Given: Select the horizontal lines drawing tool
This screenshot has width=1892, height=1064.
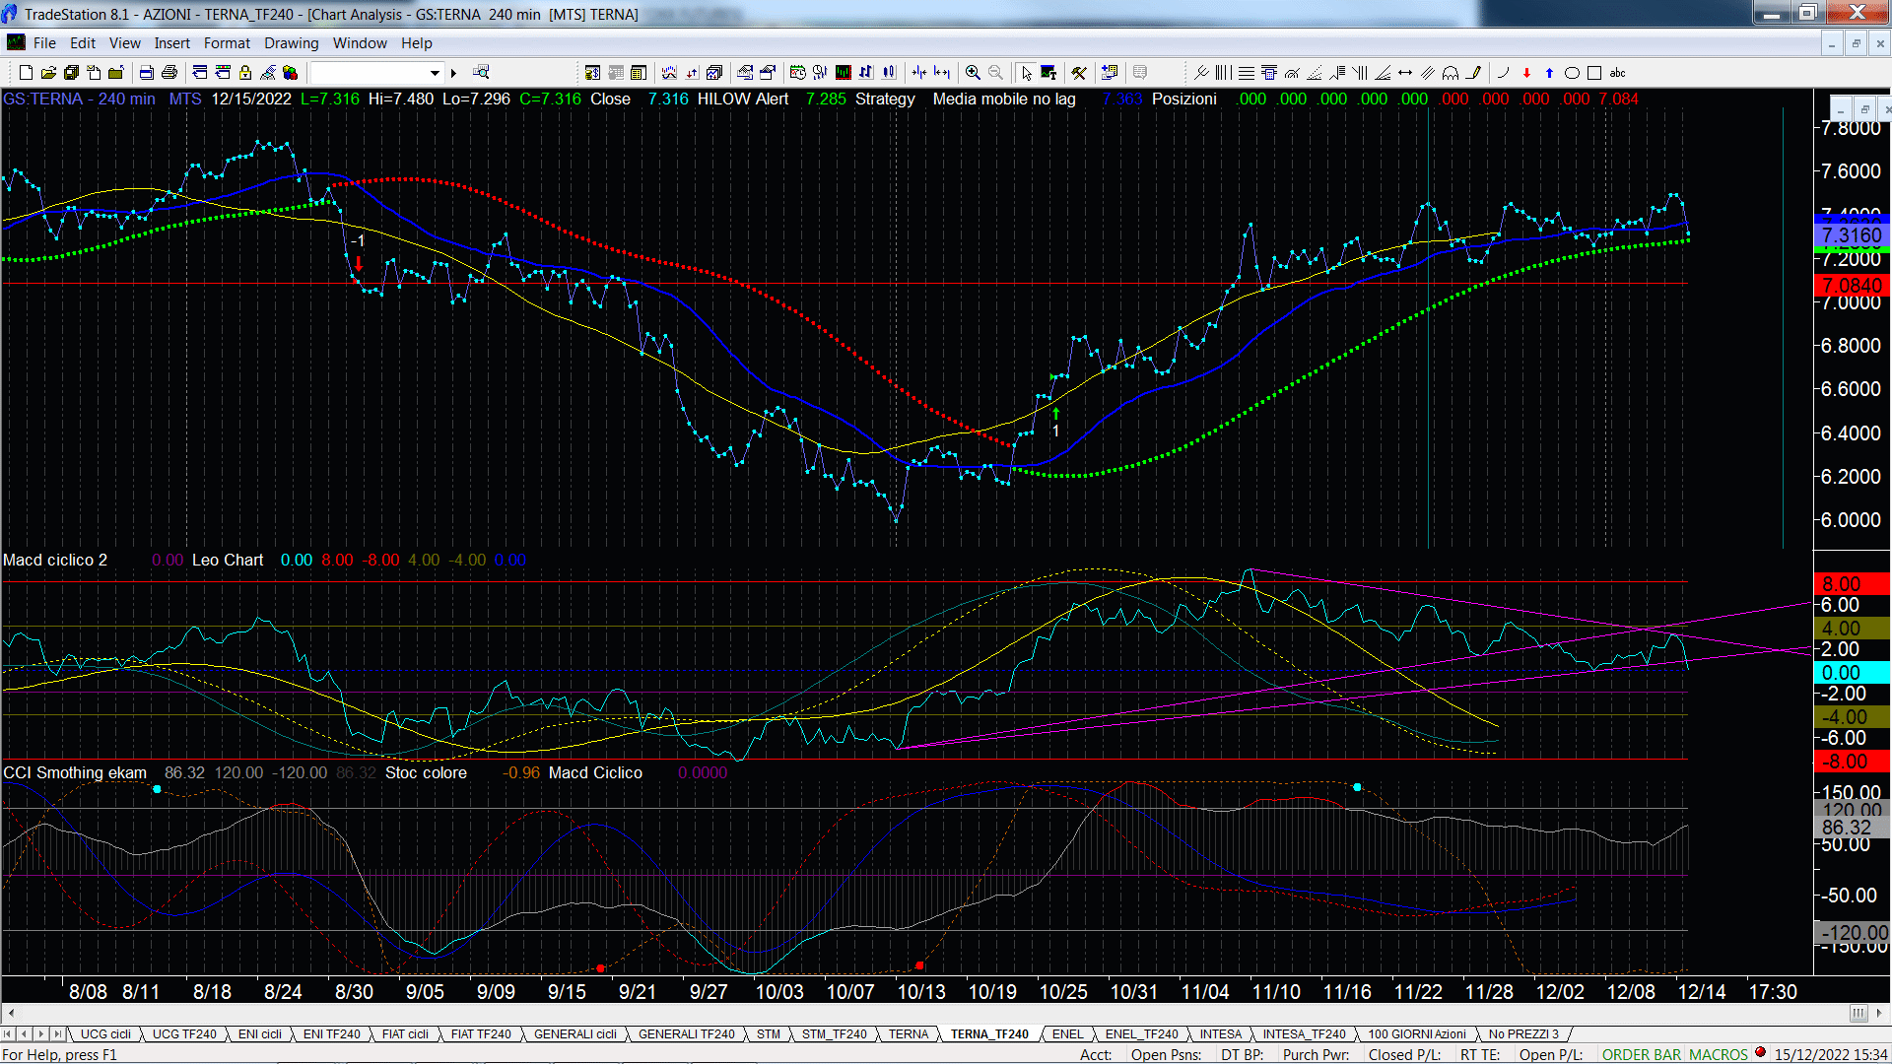Looking at the screenshot, I should tap(1247, 73).
